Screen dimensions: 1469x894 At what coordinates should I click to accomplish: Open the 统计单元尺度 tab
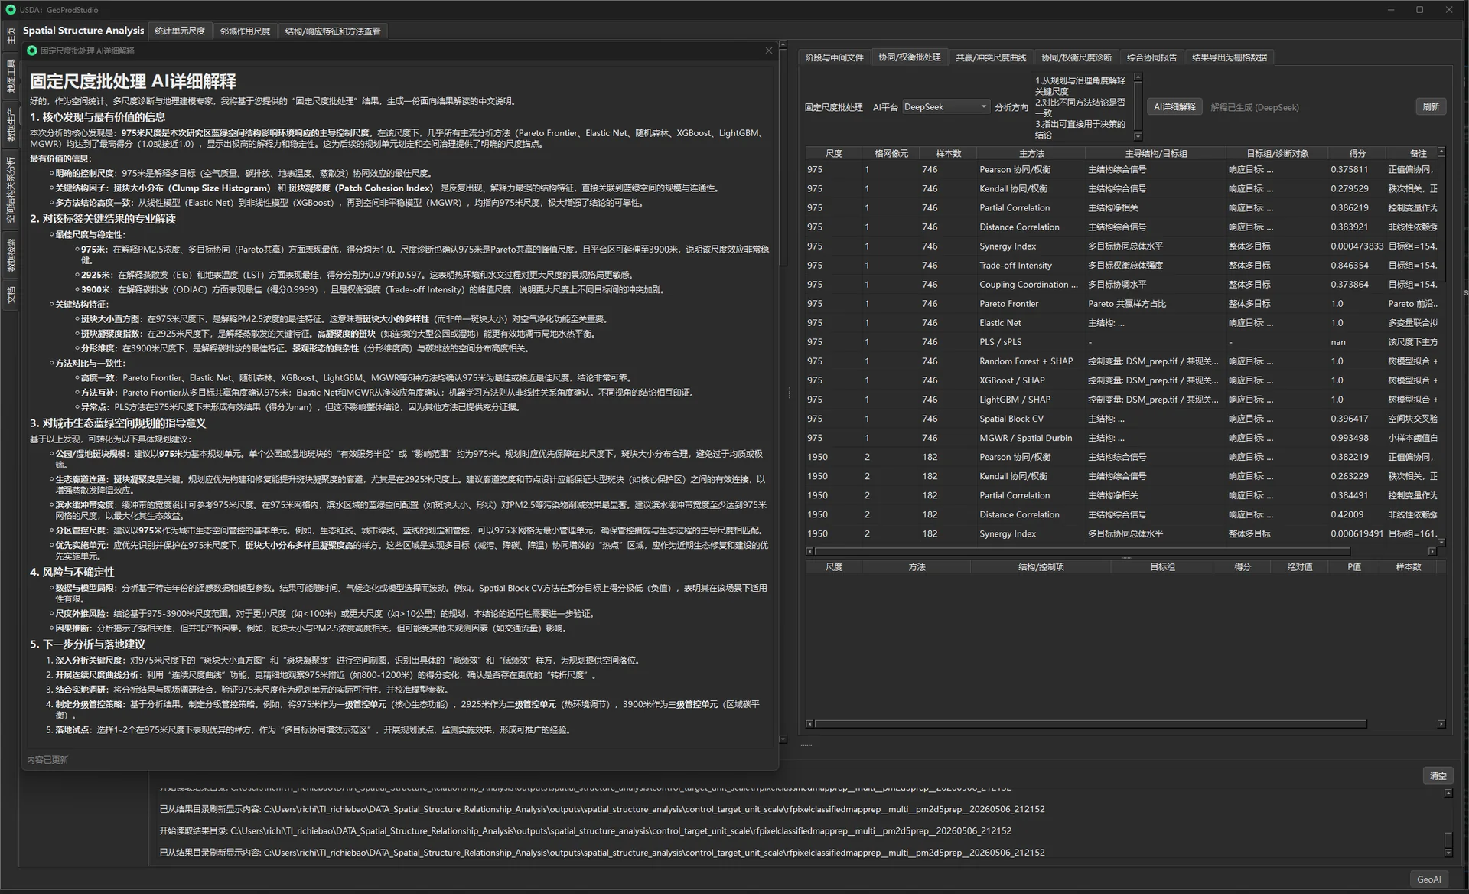pos(180,31)
